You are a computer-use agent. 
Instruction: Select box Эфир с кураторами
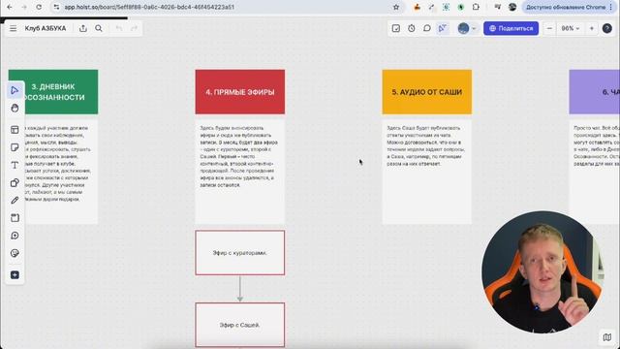240,253
